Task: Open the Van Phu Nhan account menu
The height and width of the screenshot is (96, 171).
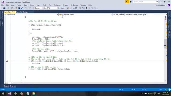Action: click(x=161, y=5)
